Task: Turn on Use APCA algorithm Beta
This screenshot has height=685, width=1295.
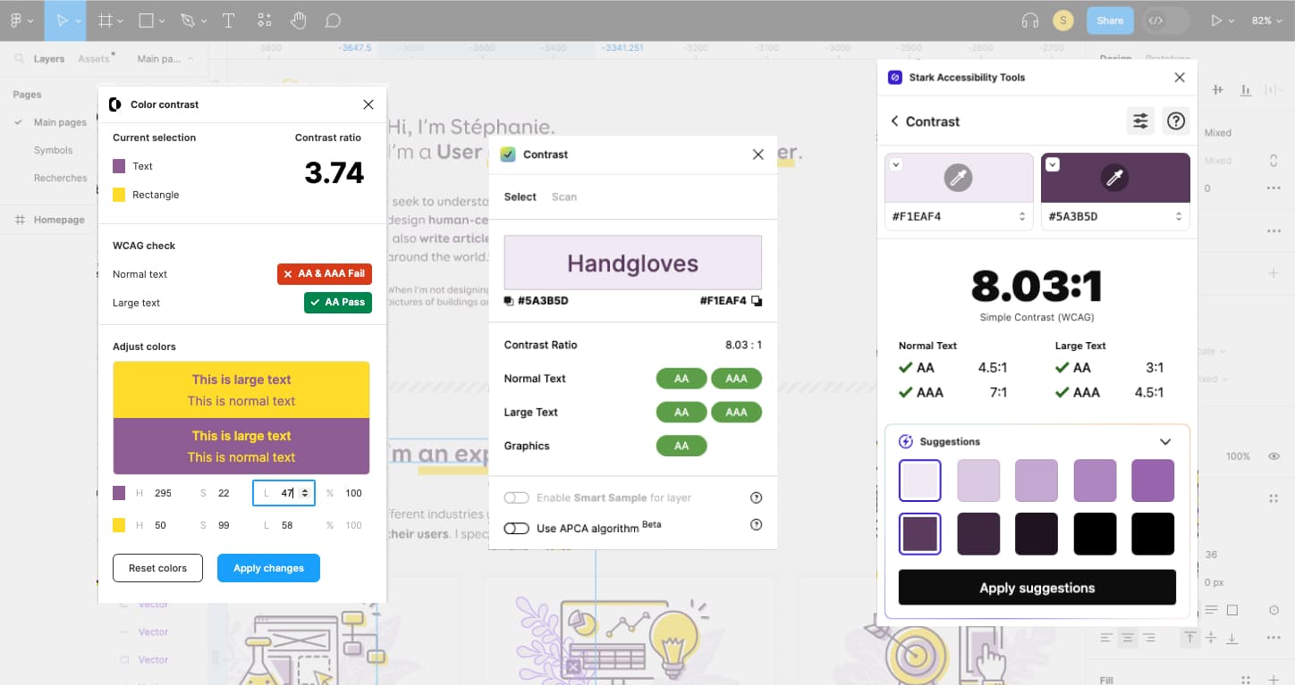Action: [517, 527]
